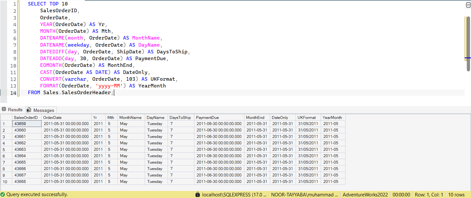The width and height of the screenshot is (471, 198).
Task: Select the MonthEnd column header
Action: (x=257, y=117)
